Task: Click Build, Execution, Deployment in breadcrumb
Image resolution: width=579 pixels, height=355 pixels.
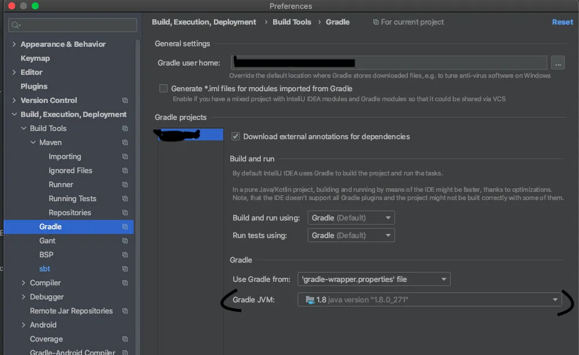Action: point(204,22)
